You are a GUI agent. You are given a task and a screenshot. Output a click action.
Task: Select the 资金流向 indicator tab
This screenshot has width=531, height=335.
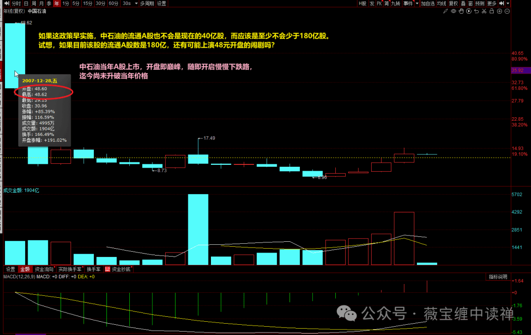[x=44, y=269]
